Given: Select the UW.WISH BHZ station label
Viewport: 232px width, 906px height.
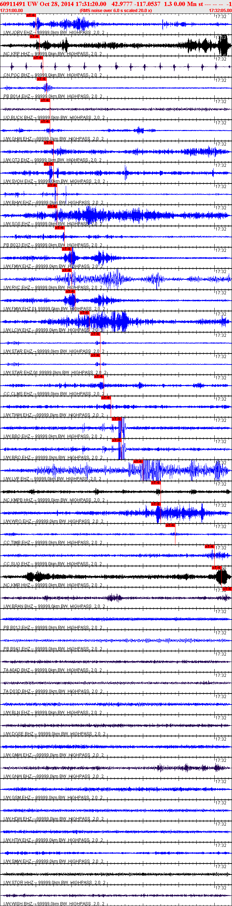Looking at the screenshot, I should tap(18, 904).
